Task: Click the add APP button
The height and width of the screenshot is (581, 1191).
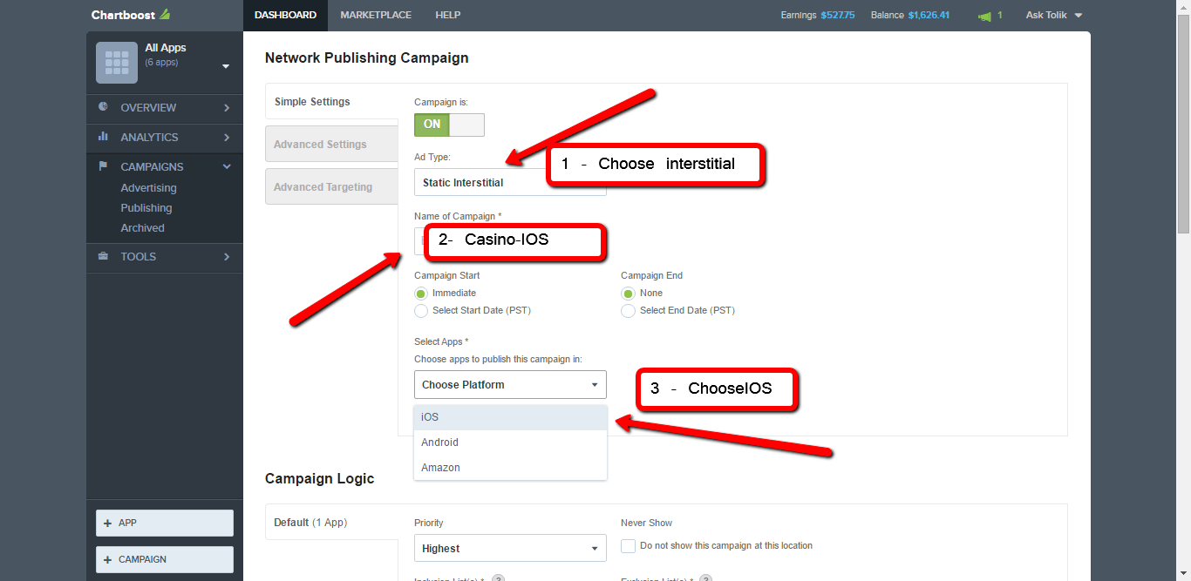Action: pos(165,523)
